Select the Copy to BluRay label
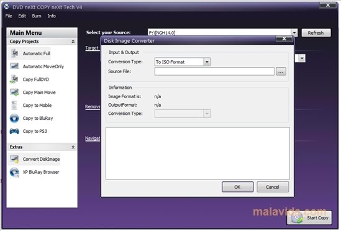 [x=38, y=119]
